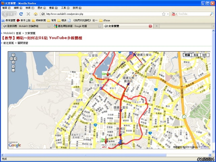
Task: Open the list-all-tabs dropdown at tab bar end
Action: point(213,26)
